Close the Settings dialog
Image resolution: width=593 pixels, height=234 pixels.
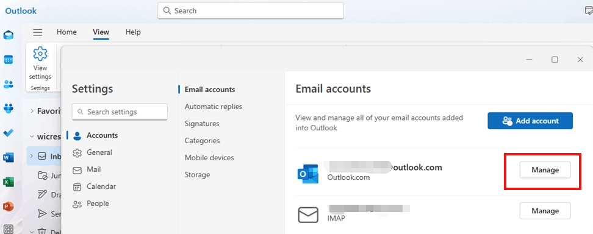point(580,59)
